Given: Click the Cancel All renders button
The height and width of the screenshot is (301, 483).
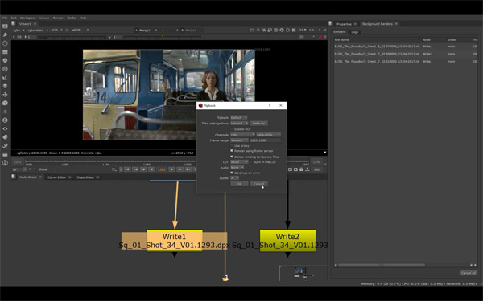Looking at the screenshot, I should pyautogui.click(x=469, y=273).
